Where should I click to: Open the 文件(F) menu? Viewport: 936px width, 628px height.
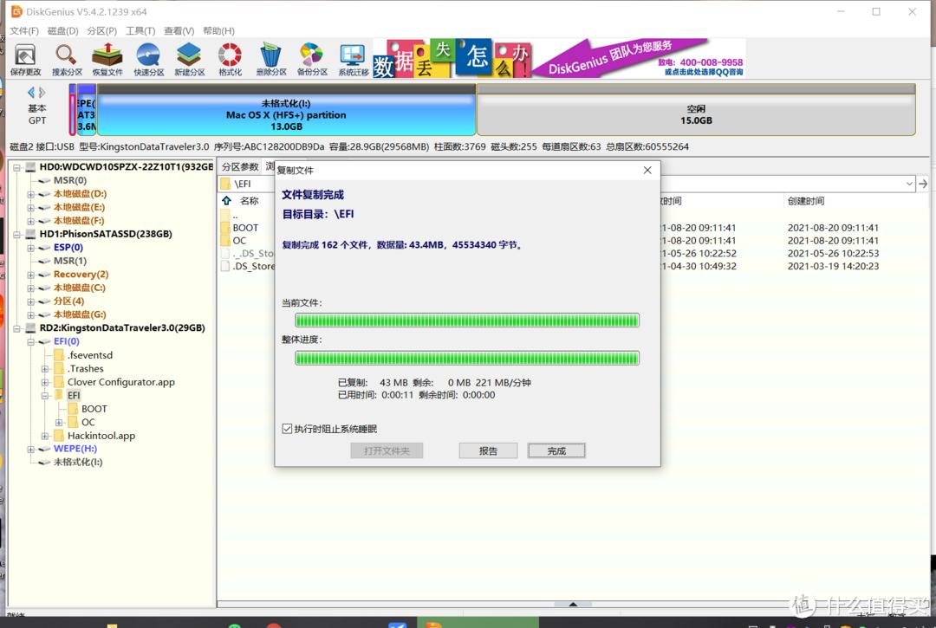click(24, 30)
